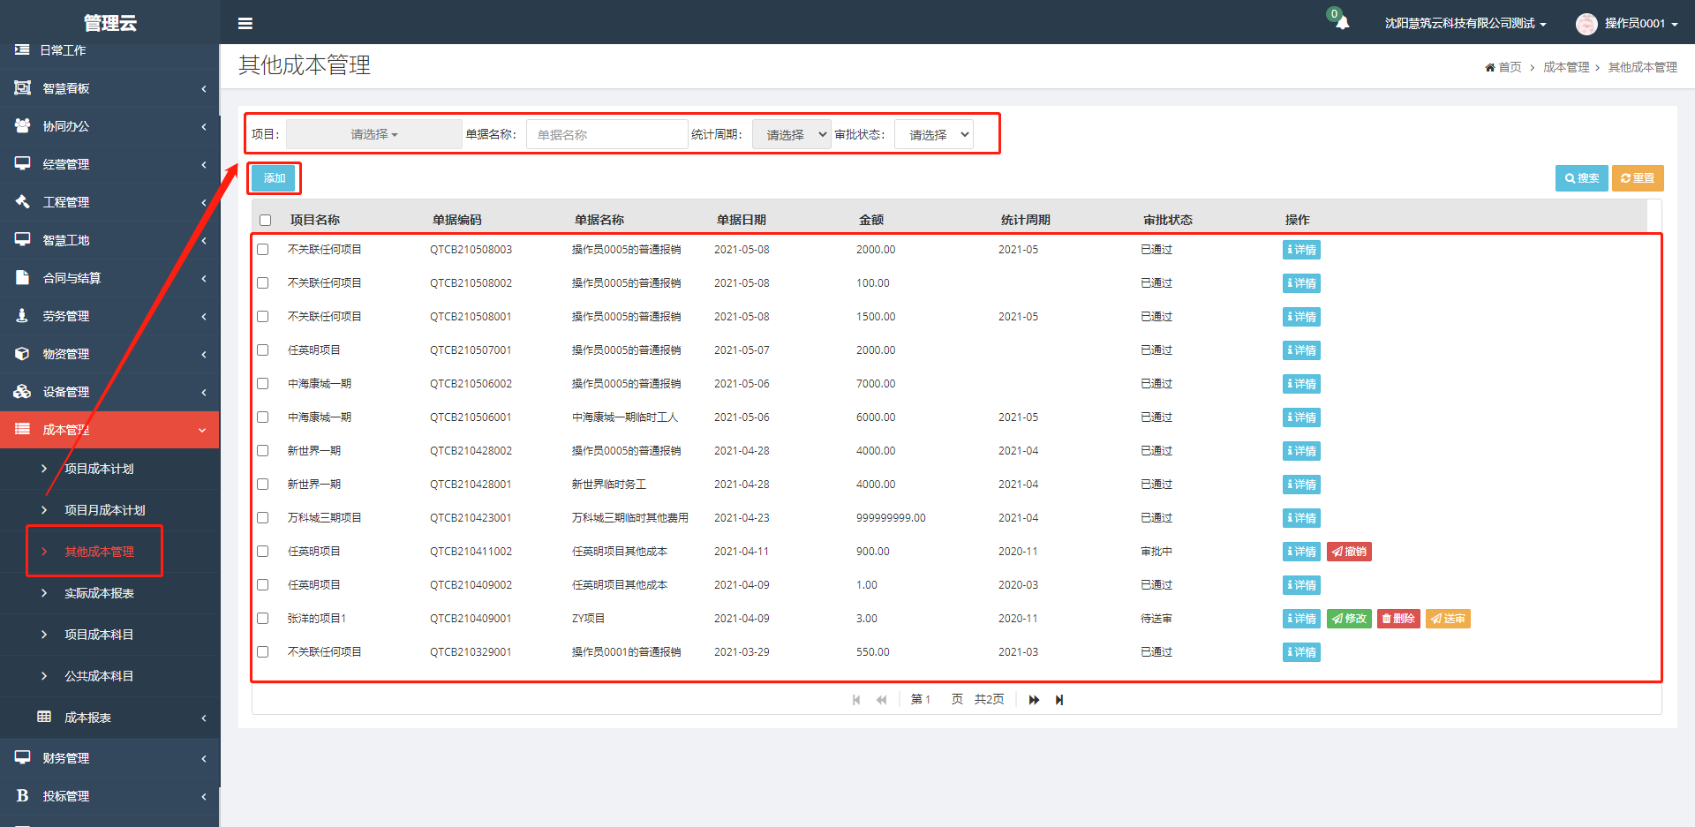The width and height of the screenshot is (1695, 827).
Task: Click the 智慧工地 monitor icon
Action: (23, 240)
